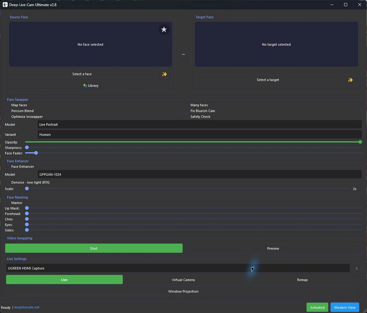The image size is (367, 313).
Task: Click the green Start button
Action: [94, 248]
